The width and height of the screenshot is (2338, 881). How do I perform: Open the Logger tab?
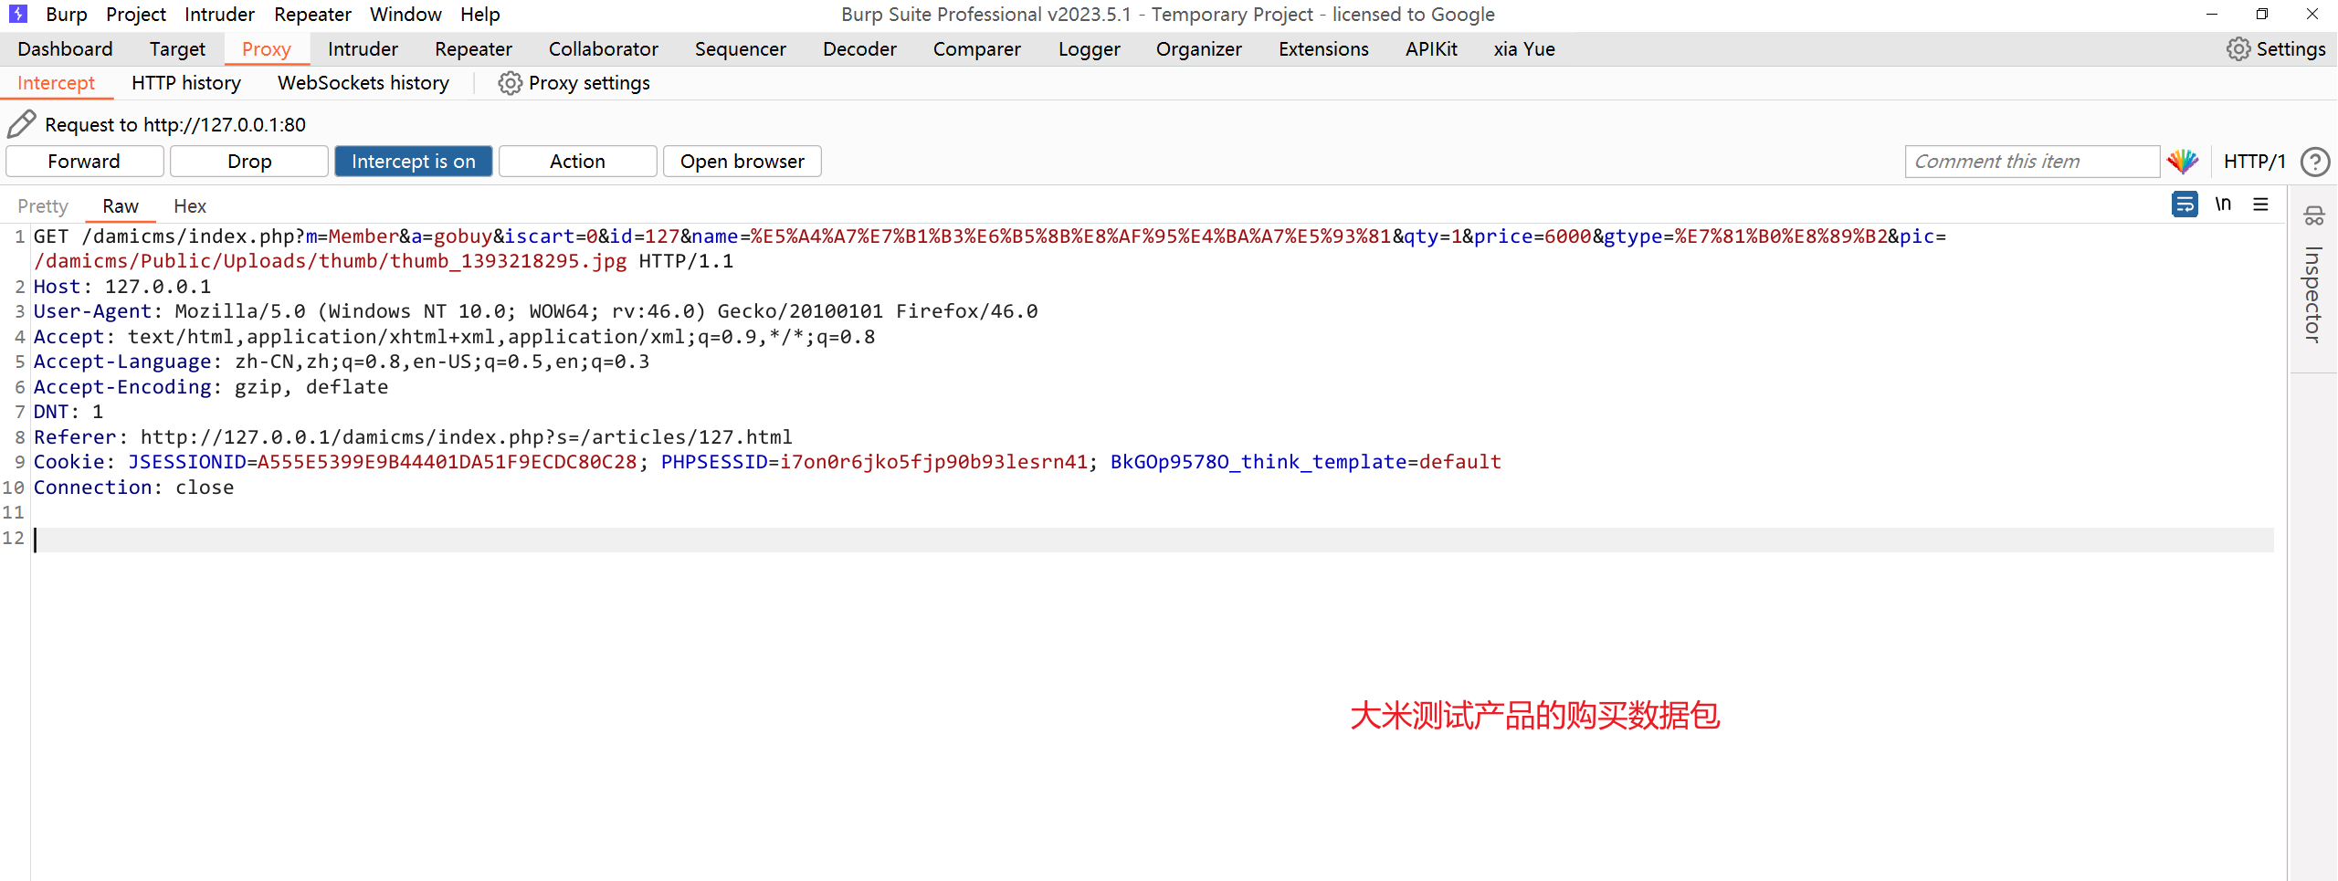[1089, 49]
